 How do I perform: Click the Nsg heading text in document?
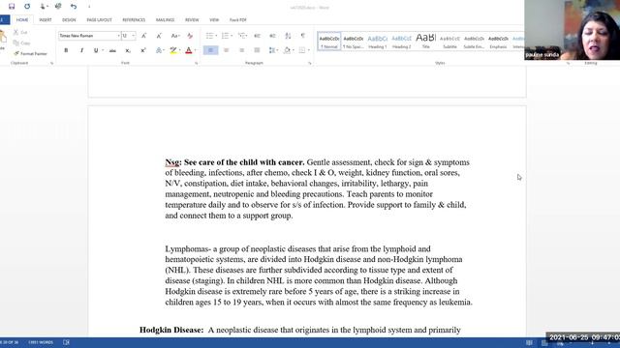tap(172, 162)
